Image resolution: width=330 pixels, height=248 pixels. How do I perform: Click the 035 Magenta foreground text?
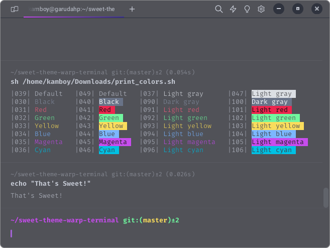pyautogui.click(x=49, y=142)
